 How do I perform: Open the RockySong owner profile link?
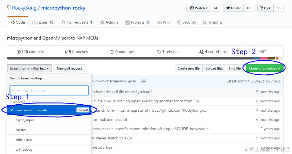pyautogui.click(x=24, y=8)
